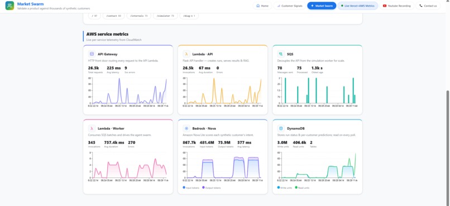450x206 pixels.
Task: Click the API Gateway service icon
Action: point(92,54)
